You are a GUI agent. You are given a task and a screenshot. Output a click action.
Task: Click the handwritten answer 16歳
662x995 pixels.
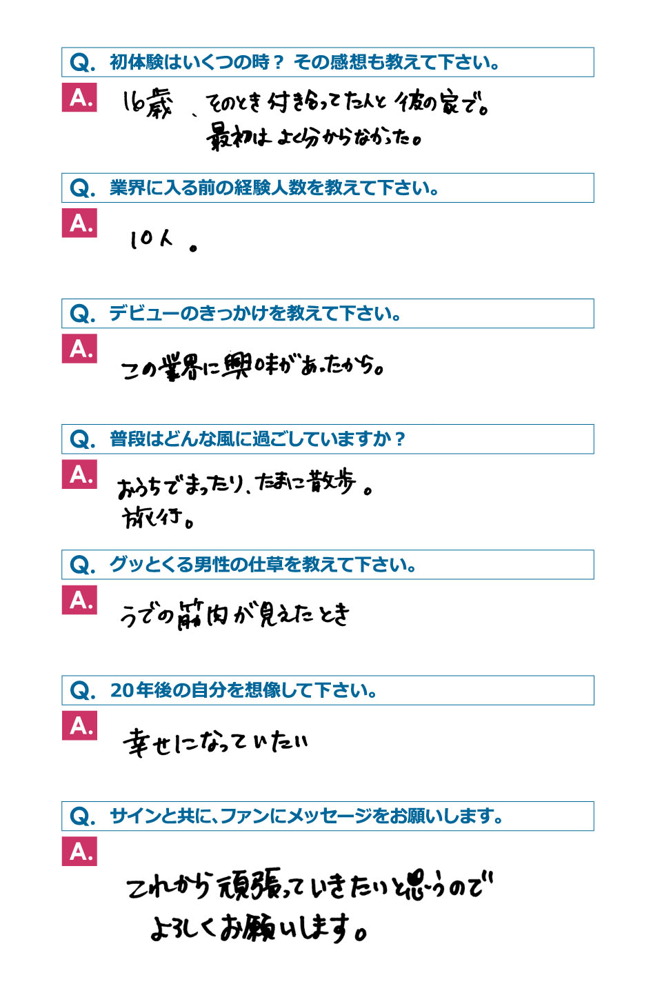(x=147, y=103)
